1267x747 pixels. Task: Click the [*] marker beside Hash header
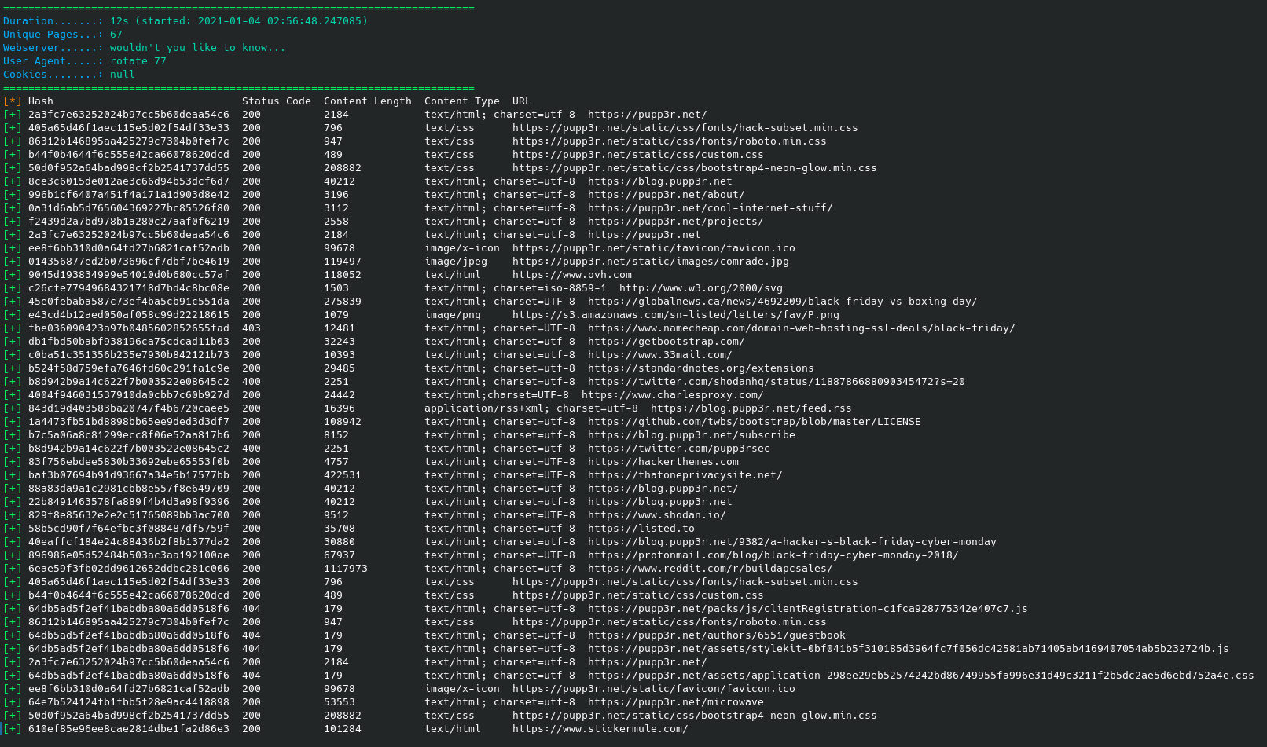click(x=13, y=101)
